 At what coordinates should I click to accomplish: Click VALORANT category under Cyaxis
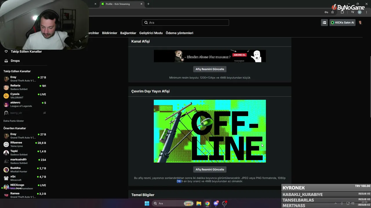click(17, 98)
